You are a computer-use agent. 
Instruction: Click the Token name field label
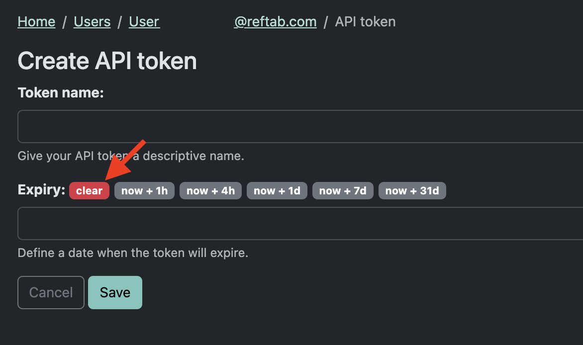point(60,92)
